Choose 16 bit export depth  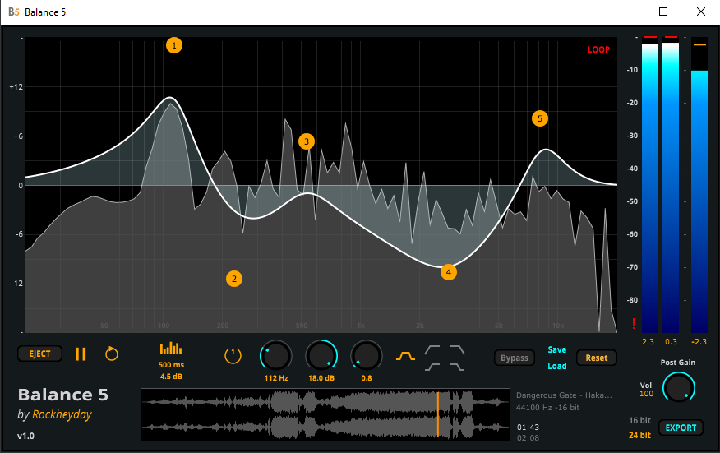(x=639, y=420)
